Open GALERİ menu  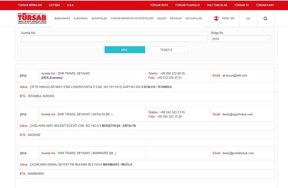[x=162, y=18]
